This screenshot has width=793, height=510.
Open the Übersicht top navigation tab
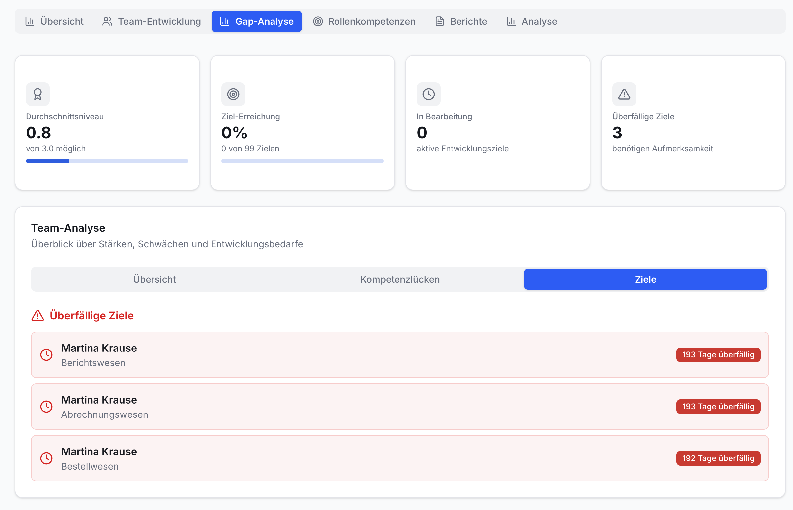[54, 21]
